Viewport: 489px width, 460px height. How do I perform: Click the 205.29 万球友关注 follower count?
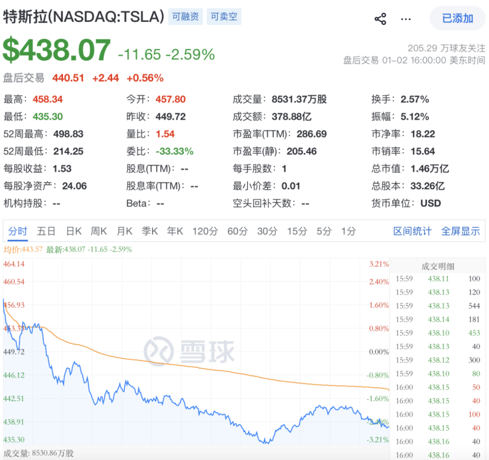[x=447, y=48]
